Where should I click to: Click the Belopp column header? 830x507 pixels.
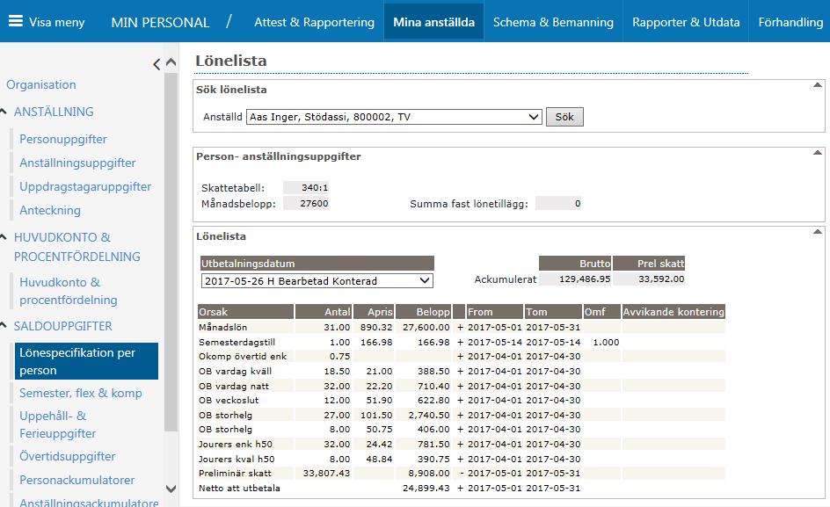[423, 312]
